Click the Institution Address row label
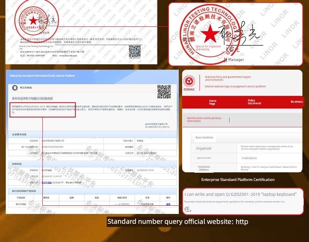This screenshot has width=309, height=242. click(x=204, y=168)
